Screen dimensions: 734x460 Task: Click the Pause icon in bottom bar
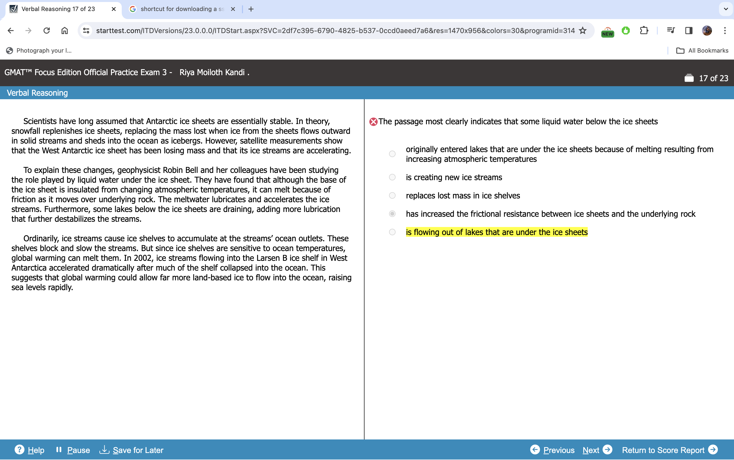point(59,449)
